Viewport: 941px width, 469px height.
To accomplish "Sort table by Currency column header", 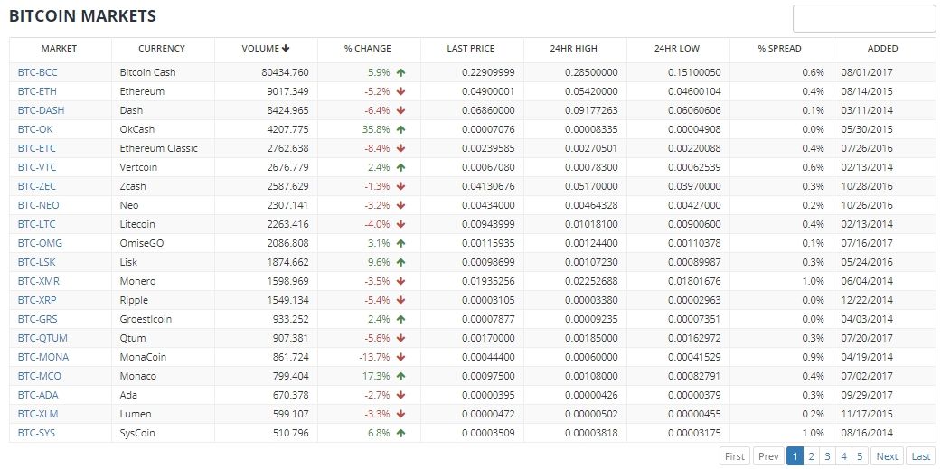I will (163, 49).
